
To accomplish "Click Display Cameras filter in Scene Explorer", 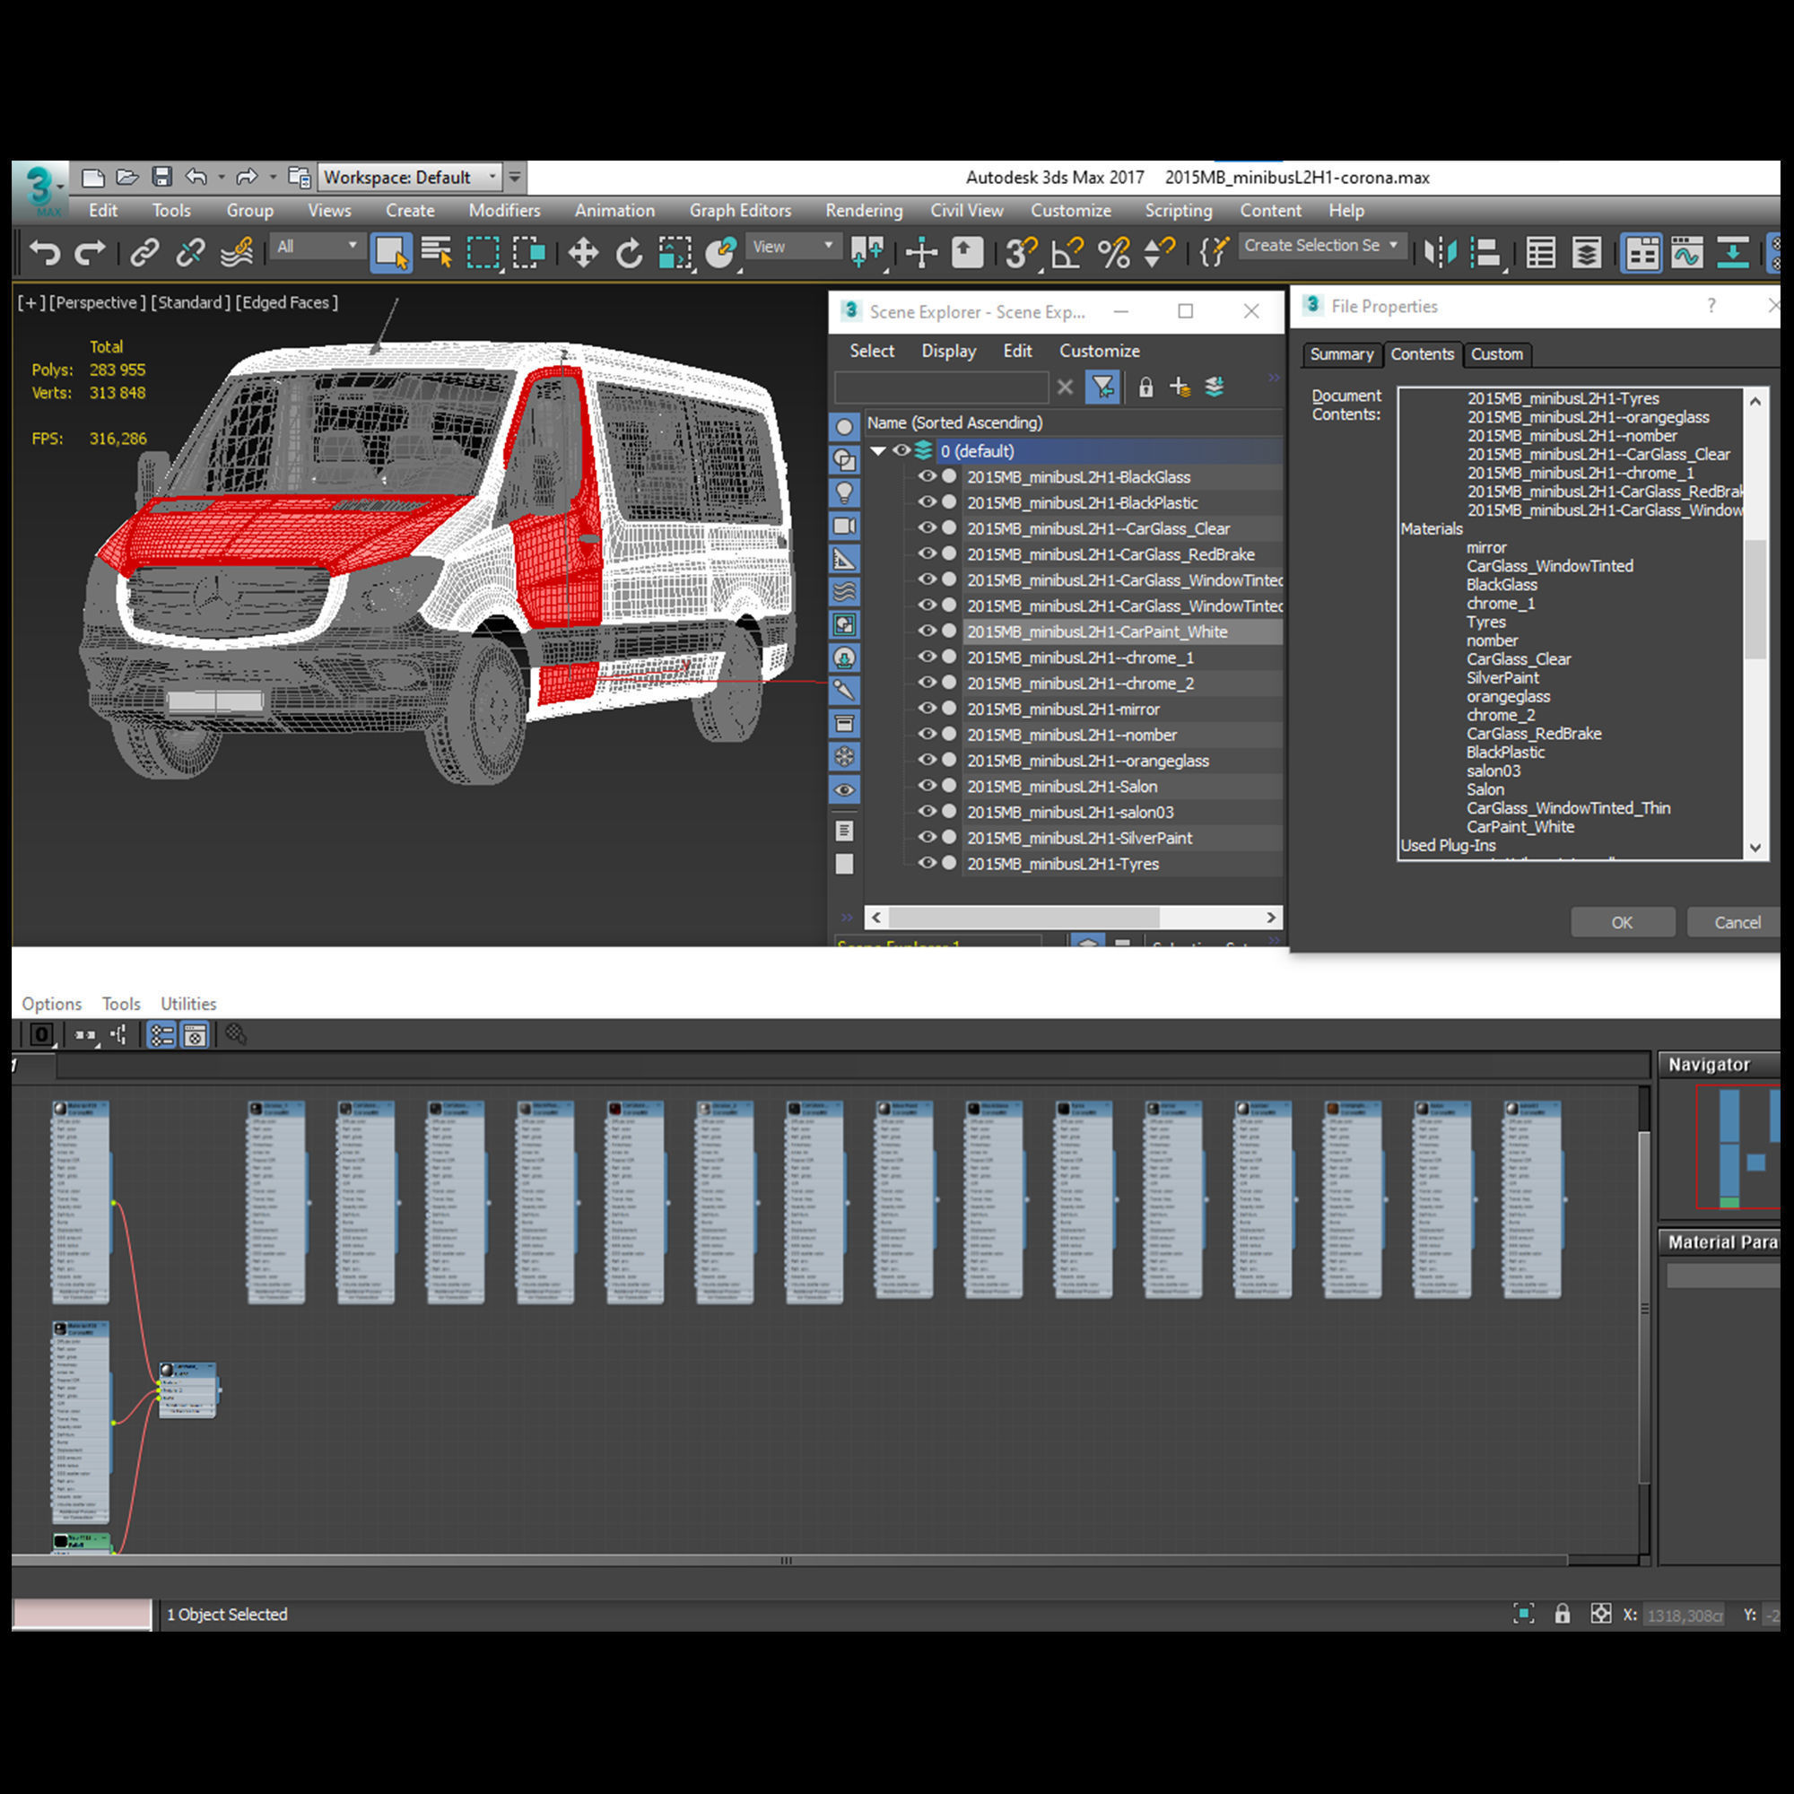I will coord(844,527).
